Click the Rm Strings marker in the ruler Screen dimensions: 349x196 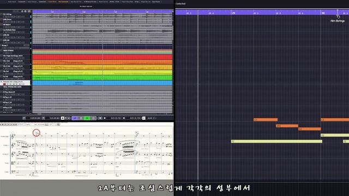coord(338,21)
